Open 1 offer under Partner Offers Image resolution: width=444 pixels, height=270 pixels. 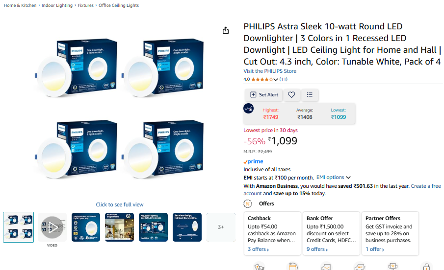(x=375, y=249)
